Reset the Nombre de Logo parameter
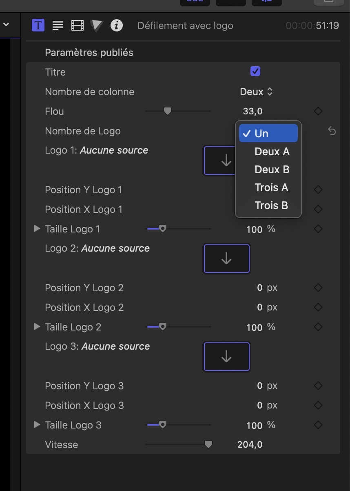This screenshot has height=491, width=350. pyautogui.click(x=332, y=131)
